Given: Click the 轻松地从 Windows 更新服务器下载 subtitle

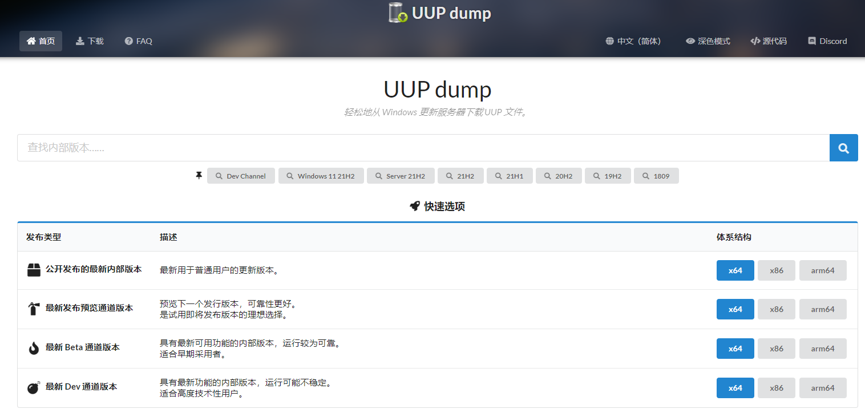Looking at the screenshot, I should tap(436, 112).
